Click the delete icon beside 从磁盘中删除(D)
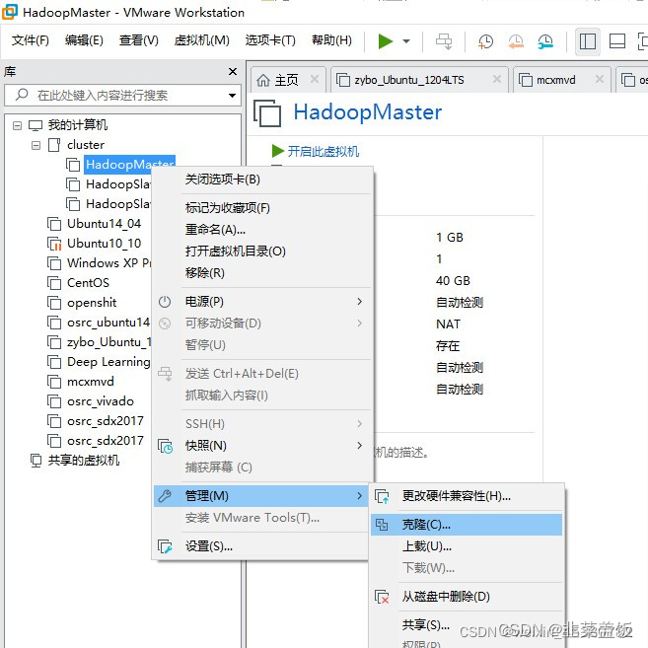The image size is (648, 648). 382,597
